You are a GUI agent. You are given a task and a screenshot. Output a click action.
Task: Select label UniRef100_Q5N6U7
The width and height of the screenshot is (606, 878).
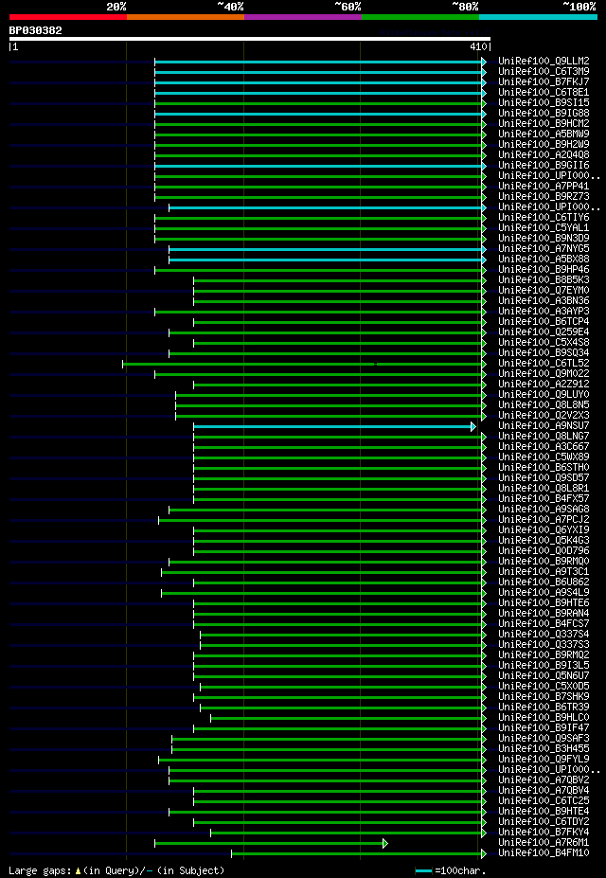(x=544, y=677)
